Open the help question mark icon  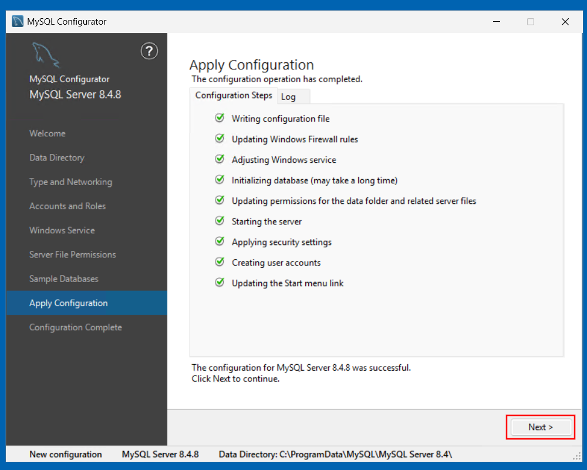(149, 51)
